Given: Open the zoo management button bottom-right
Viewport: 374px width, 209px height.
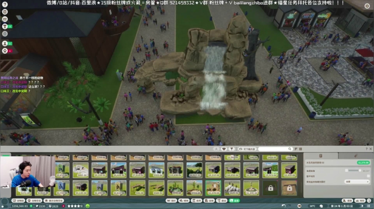Looking at the screenshot, I should (x=348, y=201).
